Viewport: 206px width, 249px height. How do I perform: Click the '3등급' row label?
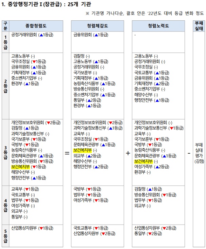pos(5,153)
